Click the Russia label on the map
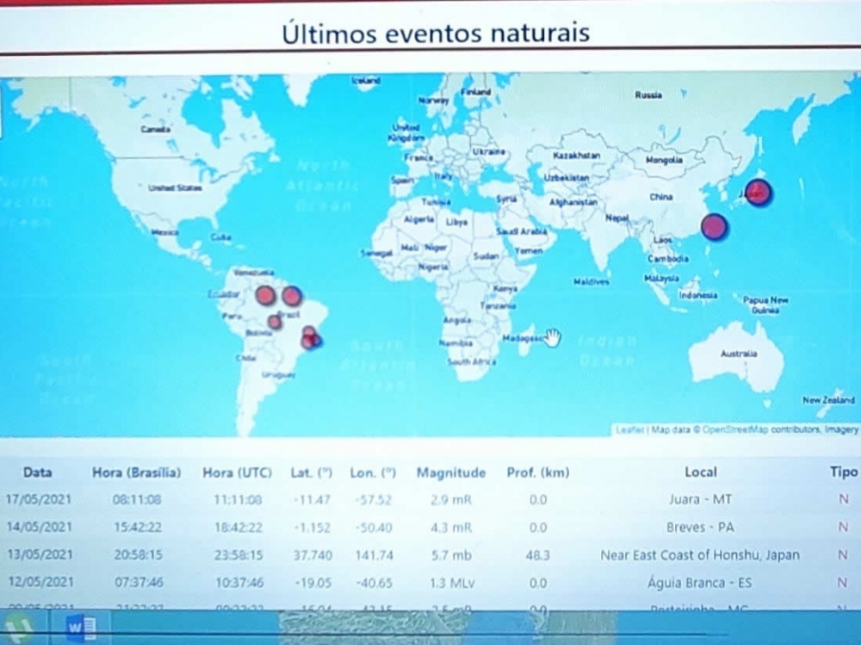861x645 pixels. point(648,95)
